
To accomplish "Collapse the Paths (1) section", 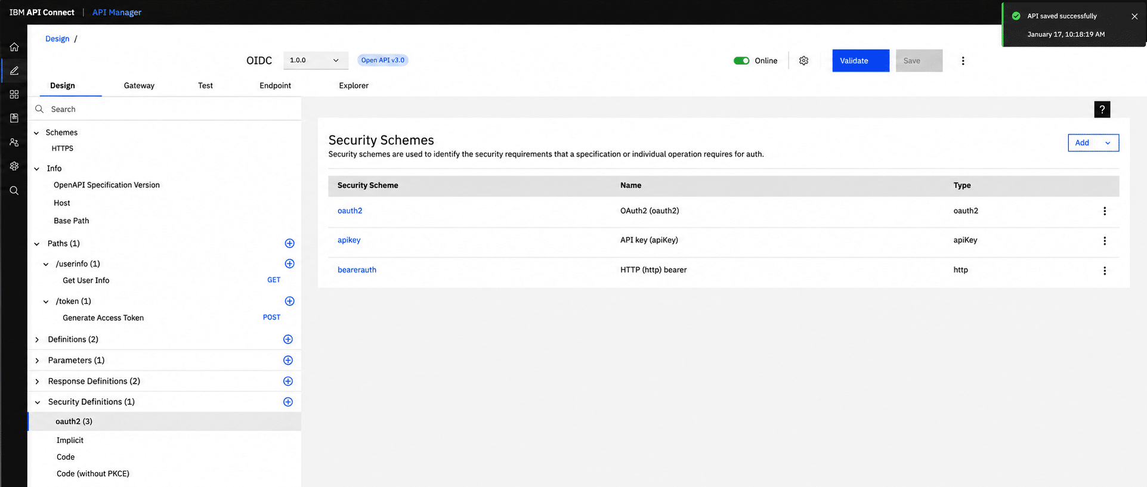I will pyautogui.click(x=36, y=244).
